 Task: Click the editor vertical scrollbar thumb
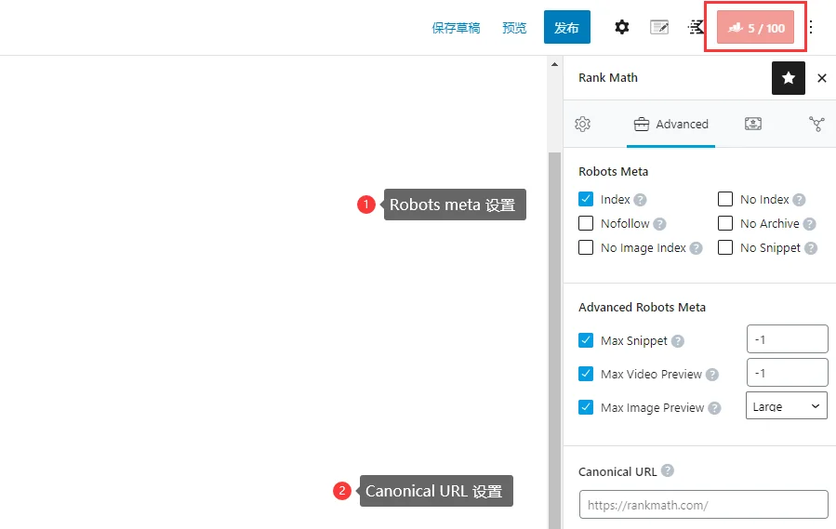(x=554, y=340)
